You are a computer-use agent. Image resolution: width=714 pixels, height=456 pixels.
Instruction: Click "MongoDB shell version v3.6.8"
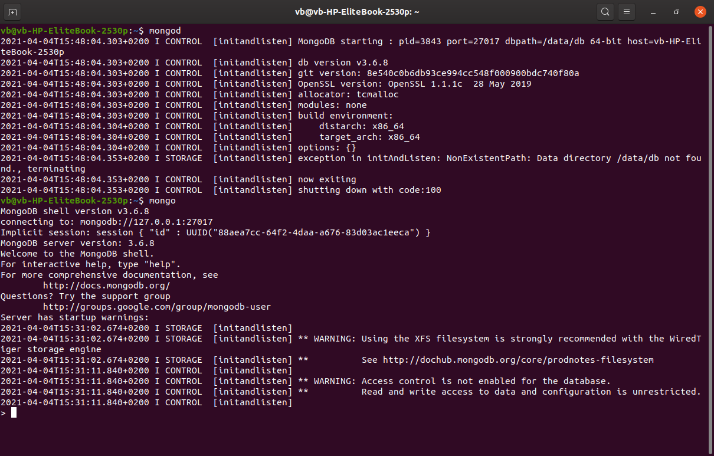(x=75, y=211)
